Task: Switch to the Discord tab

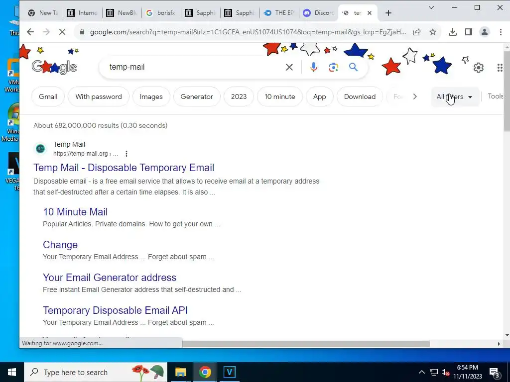Action: coord(318,13)
